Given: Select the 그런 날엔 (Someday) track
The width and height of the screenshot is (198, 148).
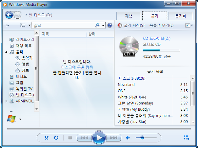Looking at the screenshot, I should pyautogui.click(x=153, y=103).
